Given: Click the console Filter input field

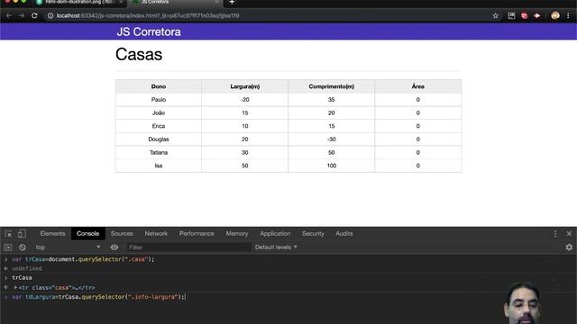Looking at the screenshot, I should tap(188, 247).
